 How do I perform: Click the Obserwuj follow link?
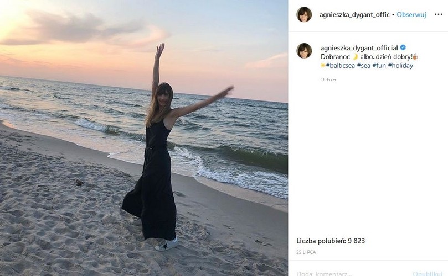411,15
